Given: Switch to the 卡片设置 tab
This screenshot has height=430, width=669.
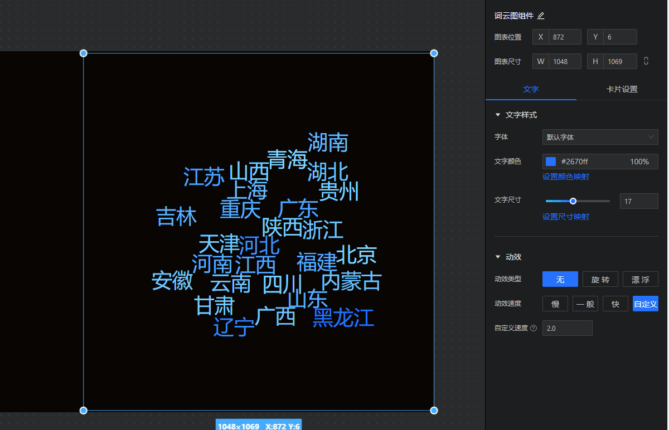Looking at the screenshot, I should [622, 89].
